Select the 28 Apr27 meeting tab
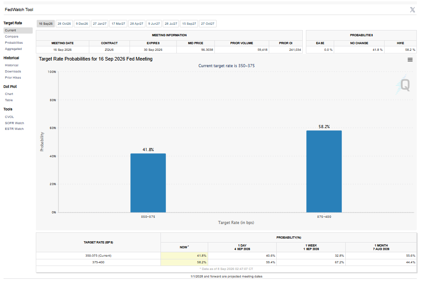This screenshot has height=281, width=427. point(137,24)
